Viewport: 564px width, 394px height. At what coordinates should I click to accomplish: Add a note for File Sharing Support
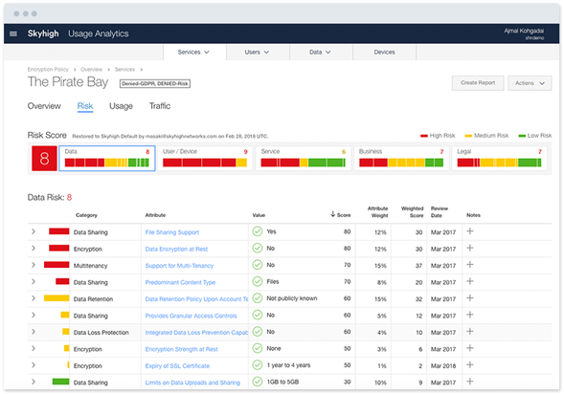470,231
